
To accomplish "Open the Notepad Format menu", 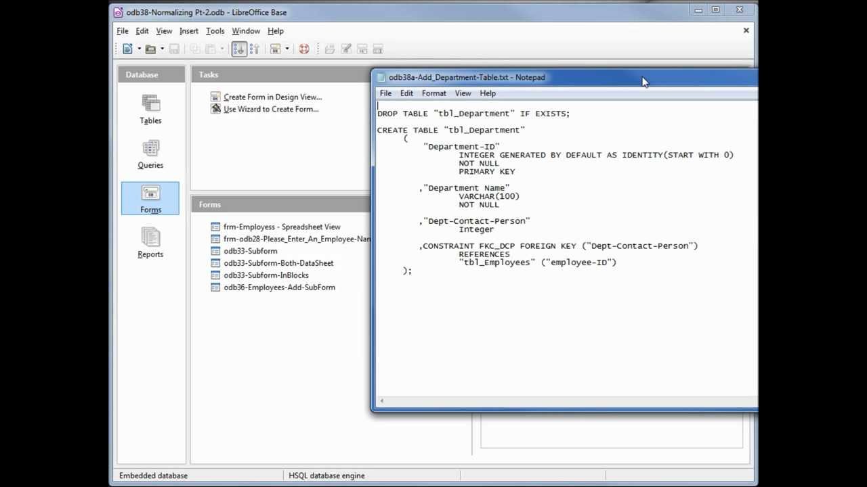I will click(434, 93).
